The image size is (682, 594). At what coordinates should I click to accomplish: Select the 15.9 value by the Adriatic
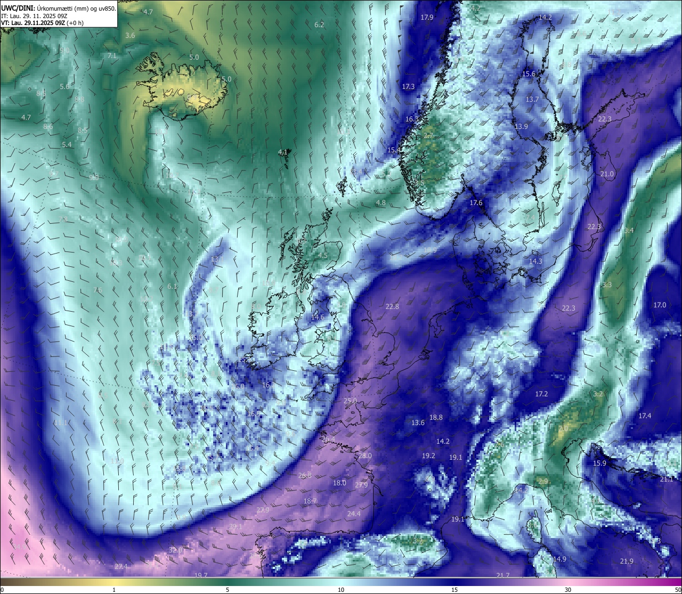[599, 463]
